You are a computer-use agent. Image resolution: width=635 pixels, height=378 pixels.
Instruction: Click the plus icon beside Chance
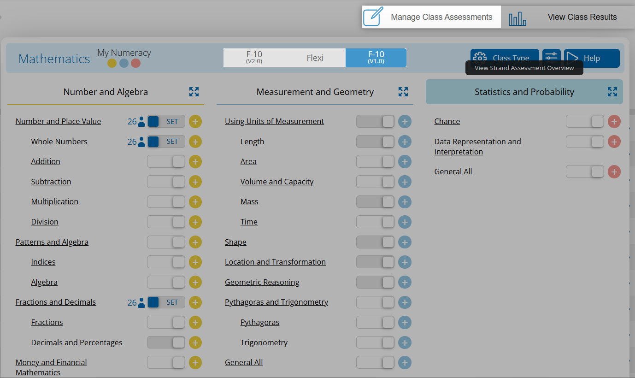click(x=614, y=122)
